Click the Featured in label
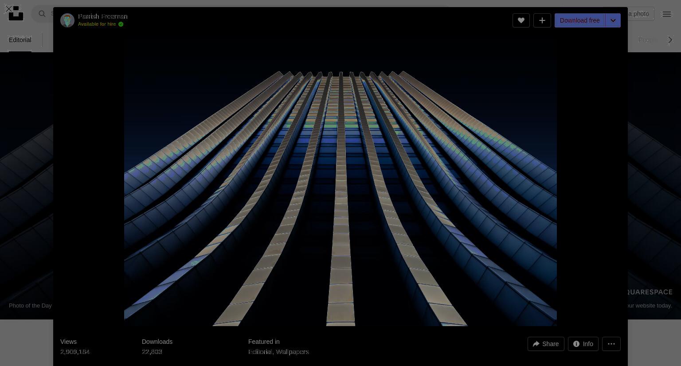 tap(264, 342)
